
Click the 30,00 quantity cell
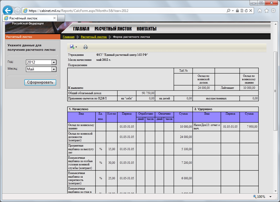tap(112, 163)
